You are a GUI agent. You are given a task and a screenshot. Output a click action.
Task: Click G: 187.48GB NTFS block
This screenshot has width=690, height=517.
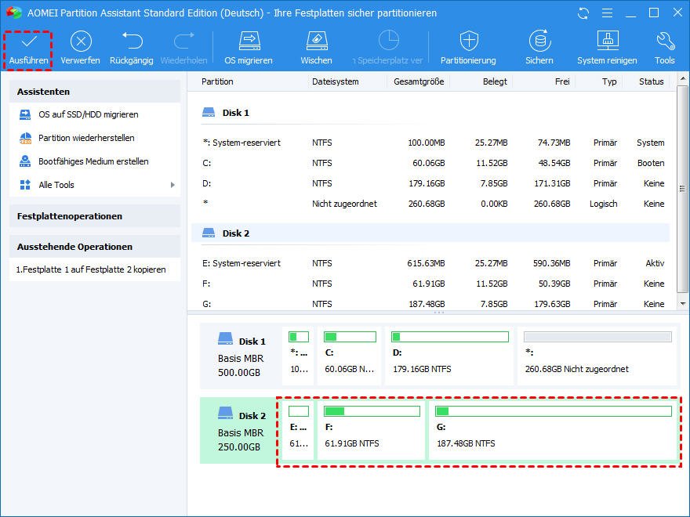coord(554,430)
